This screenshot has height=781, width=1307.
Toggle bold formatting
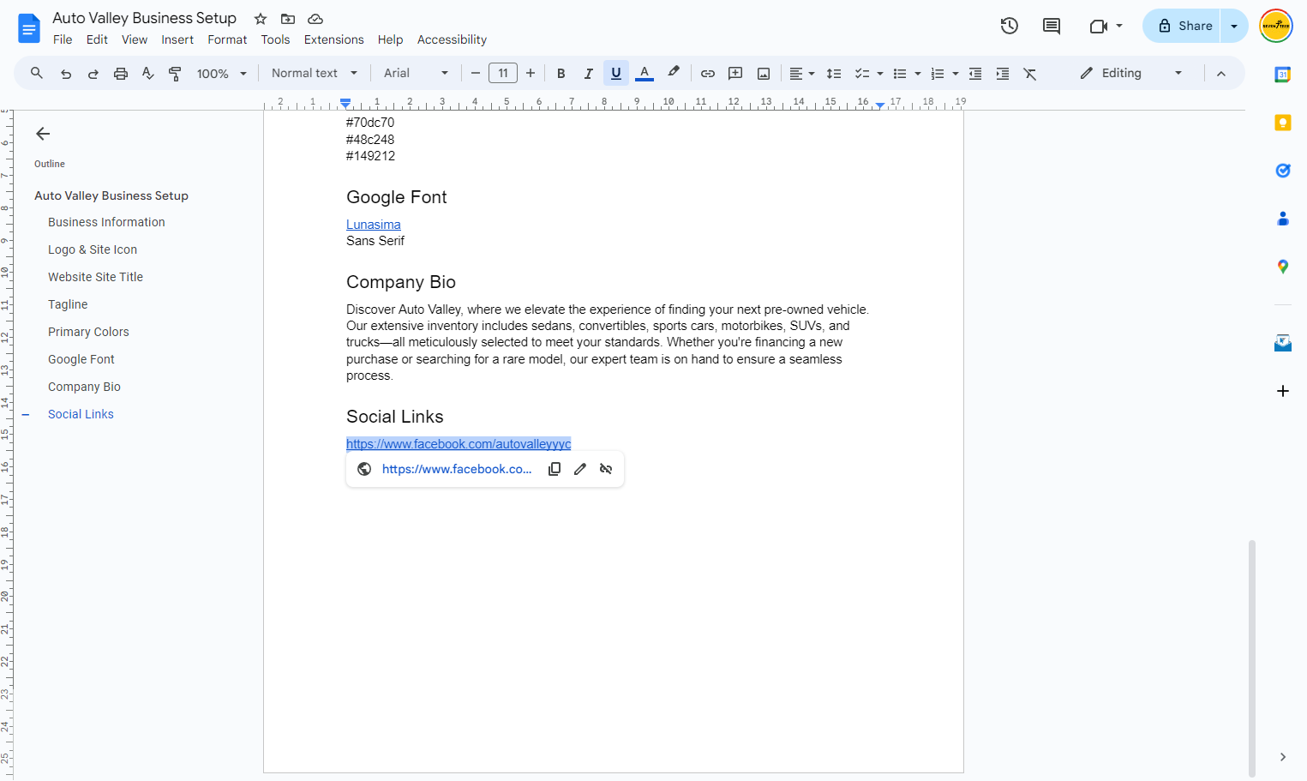click(561, 74)
